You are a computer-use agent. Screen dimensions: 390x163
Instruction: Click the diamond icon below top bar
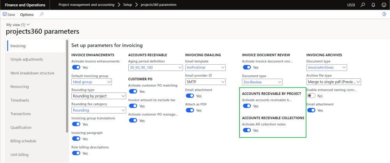pos(384,14)
